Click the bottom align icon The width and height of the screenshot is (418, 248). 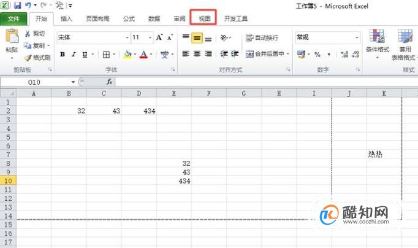click(208, 38)
